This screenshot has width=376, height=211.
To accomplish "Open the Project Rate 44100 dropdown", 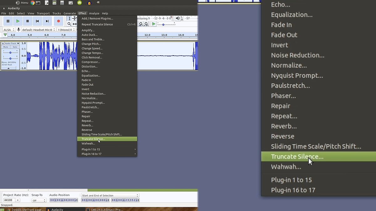I will click(x=18, y=200).
